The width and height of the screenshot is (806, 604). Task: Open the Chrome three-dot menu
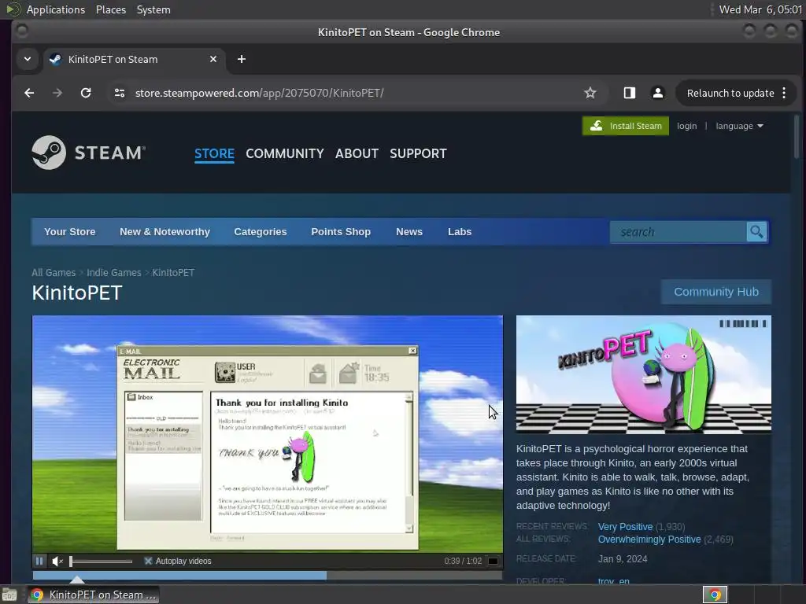[x=784, y=93]
